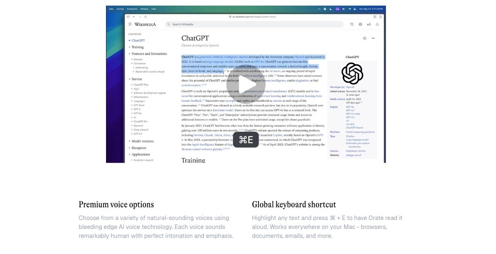This screenshot has width=496, height=254.
Task: Open the Extensions menu
Action: [x=132, y=8]
